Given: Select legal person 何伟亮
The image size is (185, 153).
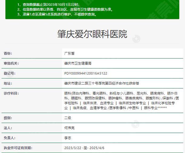Looking at the screenshot, I should pyautogui.click(x=69, y=128).
